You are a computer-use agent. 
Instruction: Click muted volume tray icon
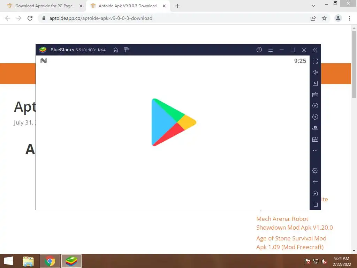324,261
